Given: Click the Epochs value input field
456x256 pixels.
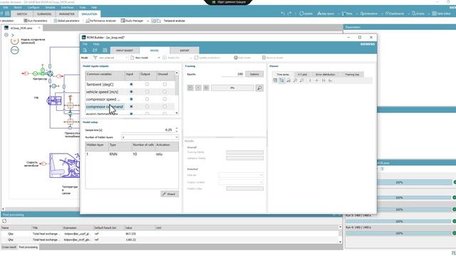Looking at the screenshot, I should point(232,74).
